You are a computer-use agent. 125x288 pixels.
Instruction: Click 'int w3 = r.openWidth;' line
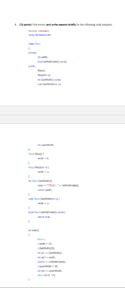(x=50, y=271)
